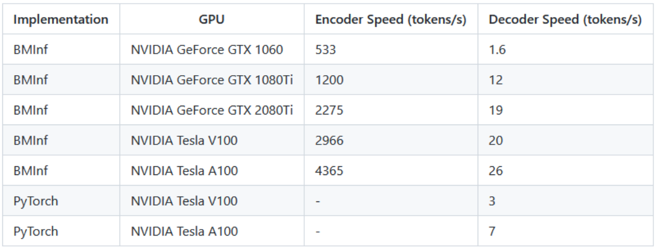
Task: Click the Encoder Speed (tokens/s) header
Action: [391, 19]
